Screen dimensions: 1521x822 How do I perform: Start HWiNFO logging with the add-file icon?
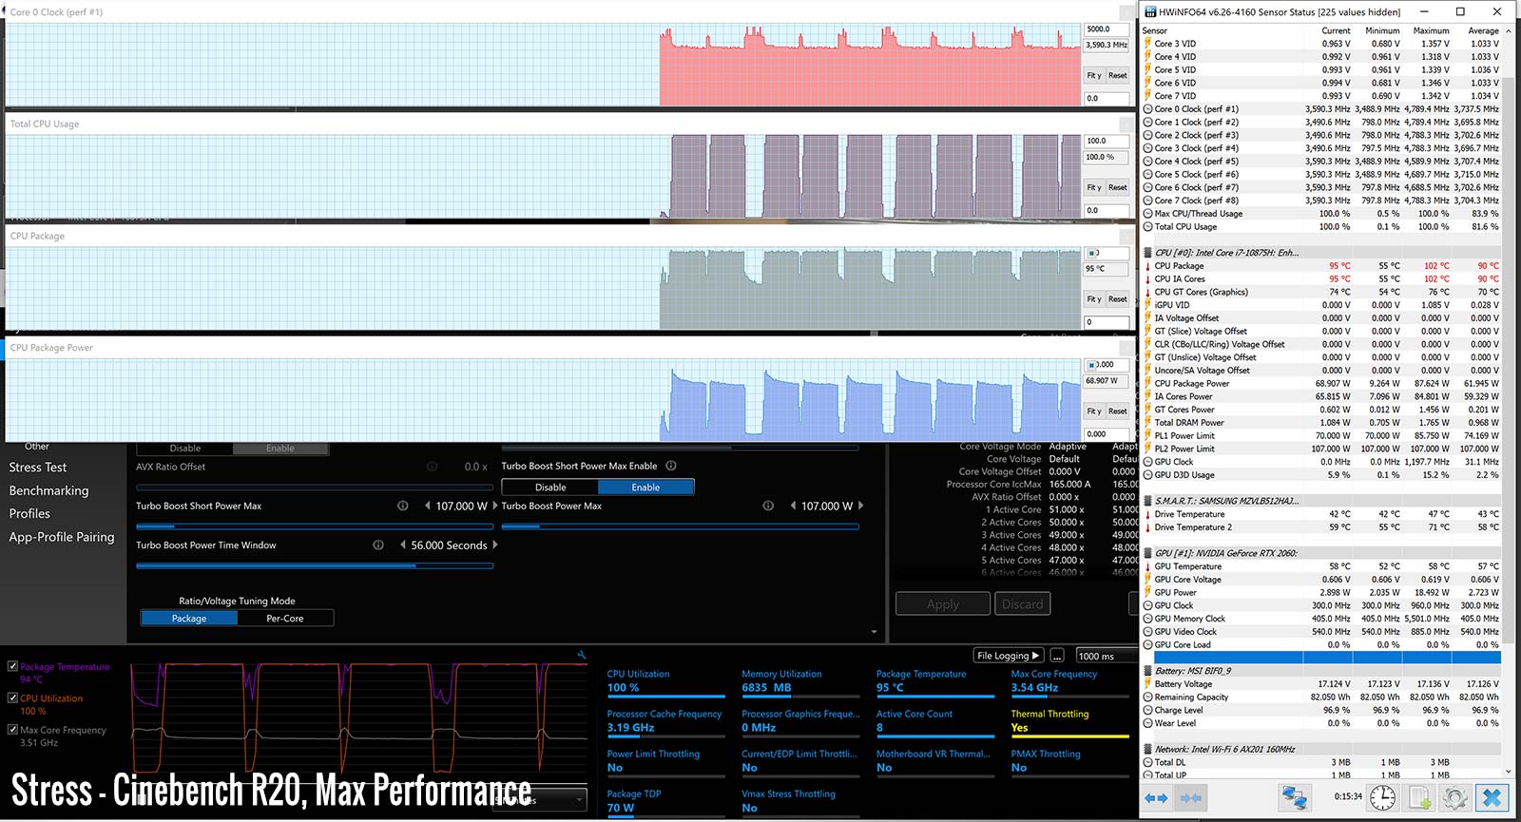click(x=1419, y=797)
